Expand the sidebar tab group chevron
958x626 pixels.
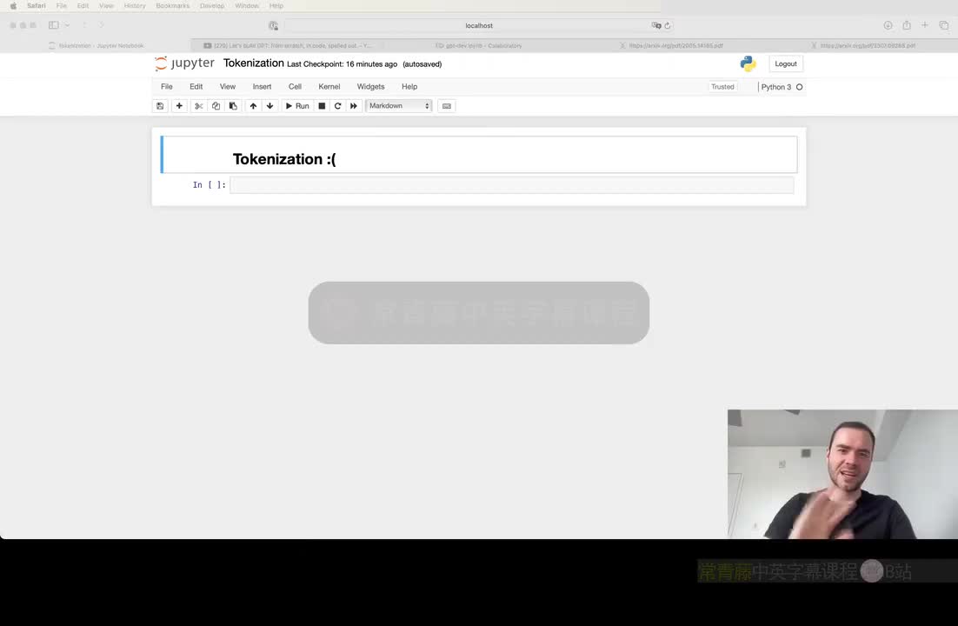(67, 25)
